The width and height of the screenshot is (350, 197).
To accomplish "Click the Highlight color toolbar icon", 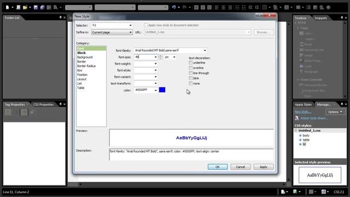I will pos(276,7).
